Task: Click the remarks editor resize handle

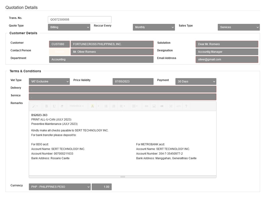Action: click(x=123, y=177)
